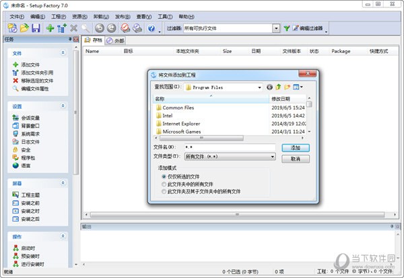Viewport: 404px width, 278px height.
Task: Click 编辑过滤器 edit filter button
Action: [308, 28]
